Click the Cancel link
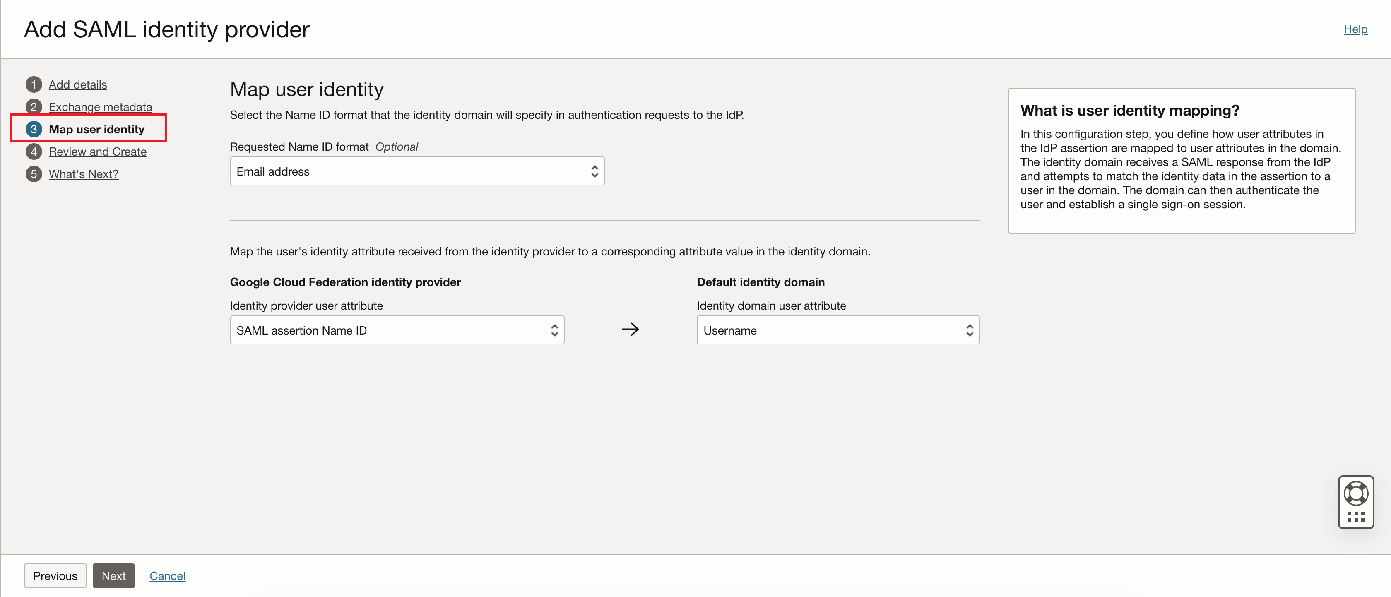 [x=167, y=575]
